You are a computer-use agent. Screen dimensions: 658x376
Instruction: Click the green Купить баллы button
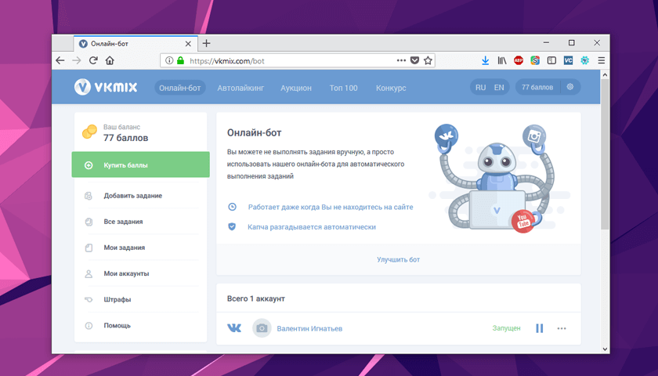[141, 165]
